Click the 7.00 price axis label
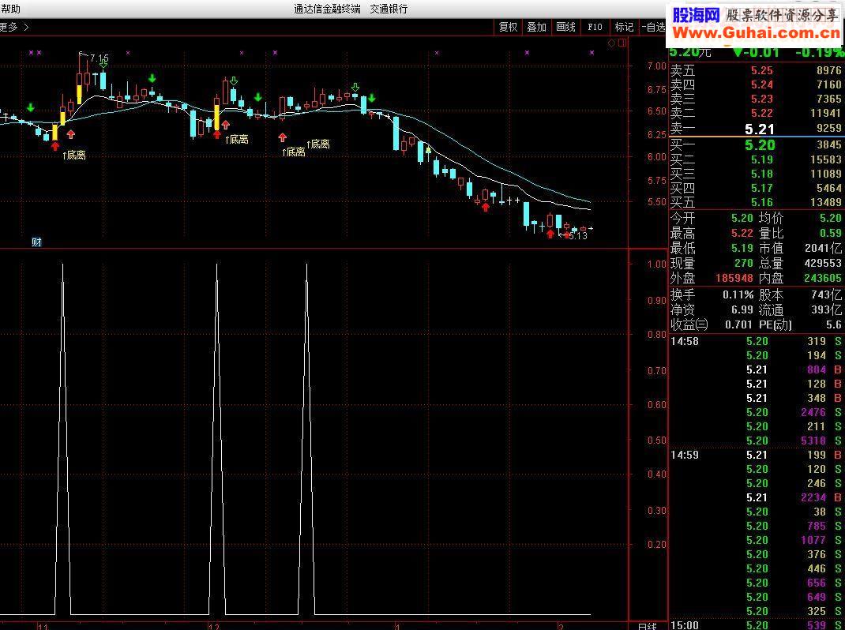 tap(657, 66)
